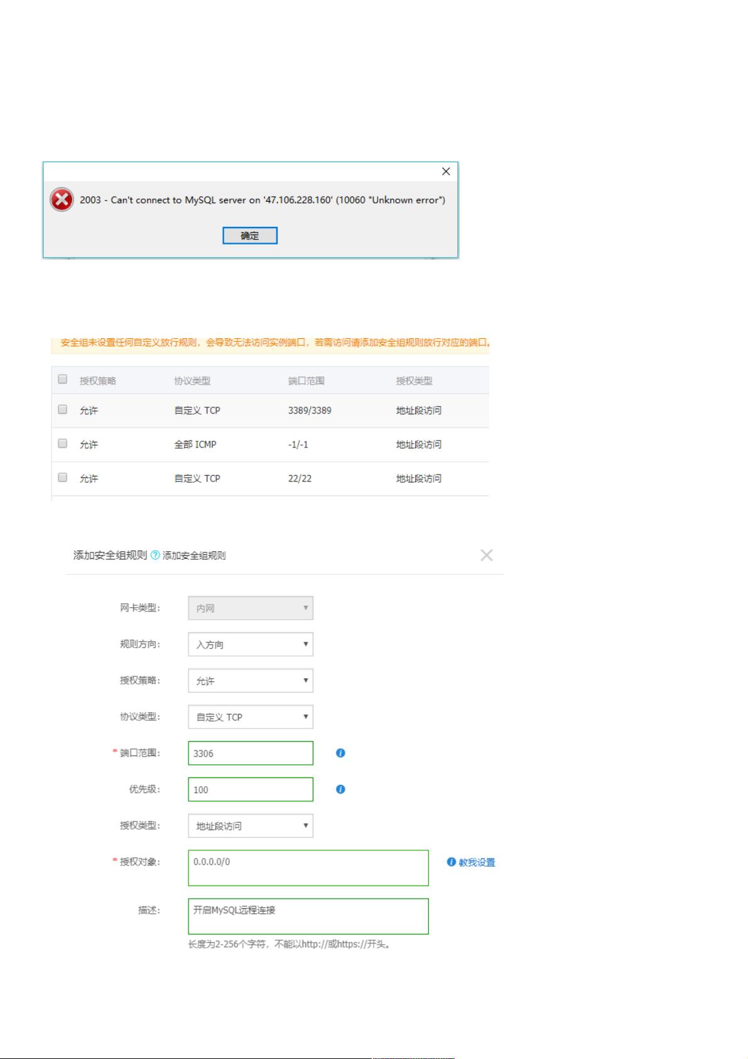The image size is (748, 1059).
Task: Click the 全部 ICMP protocol cell
Action: 195,444
